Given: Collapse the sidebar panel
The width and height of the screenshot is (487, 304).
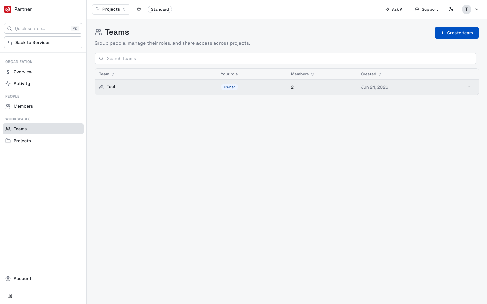Looking at the screenshot, I should (x=10, y=296).
